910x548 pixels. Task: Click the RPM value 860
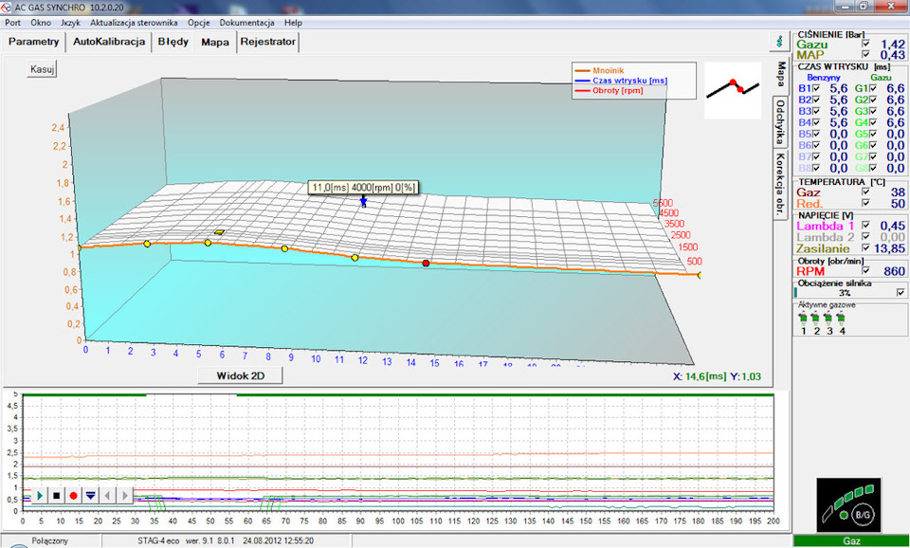pyautogui.click(x=894, y=271)
